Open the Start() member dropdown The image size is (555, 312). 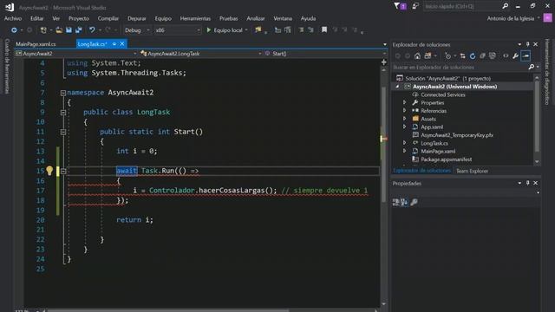click(x=325, y=54)
